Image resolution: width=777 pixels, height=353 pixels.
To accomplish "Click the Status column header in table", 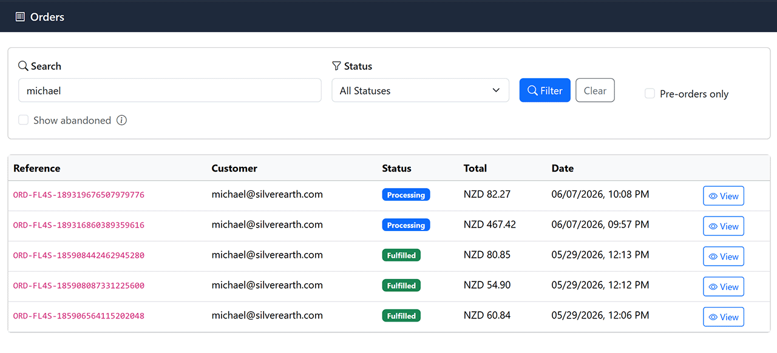I will point(396,168).
